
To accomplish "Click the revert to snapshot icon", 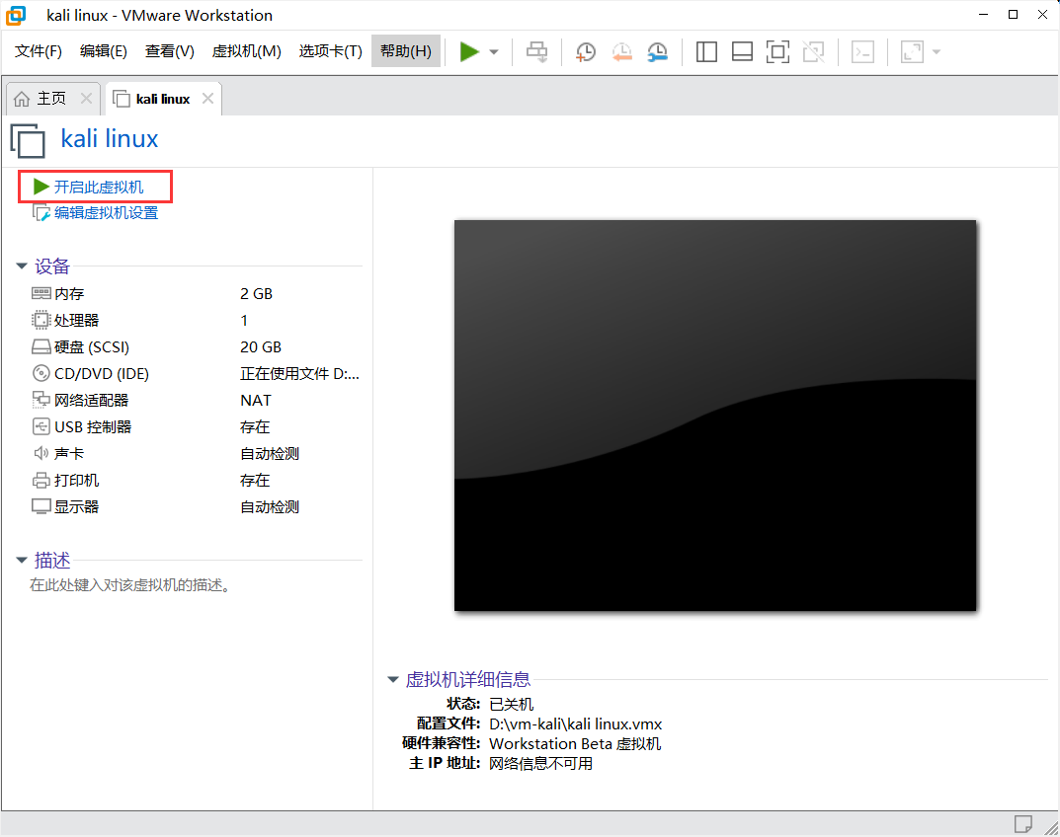I will click(x=622, y=52).
